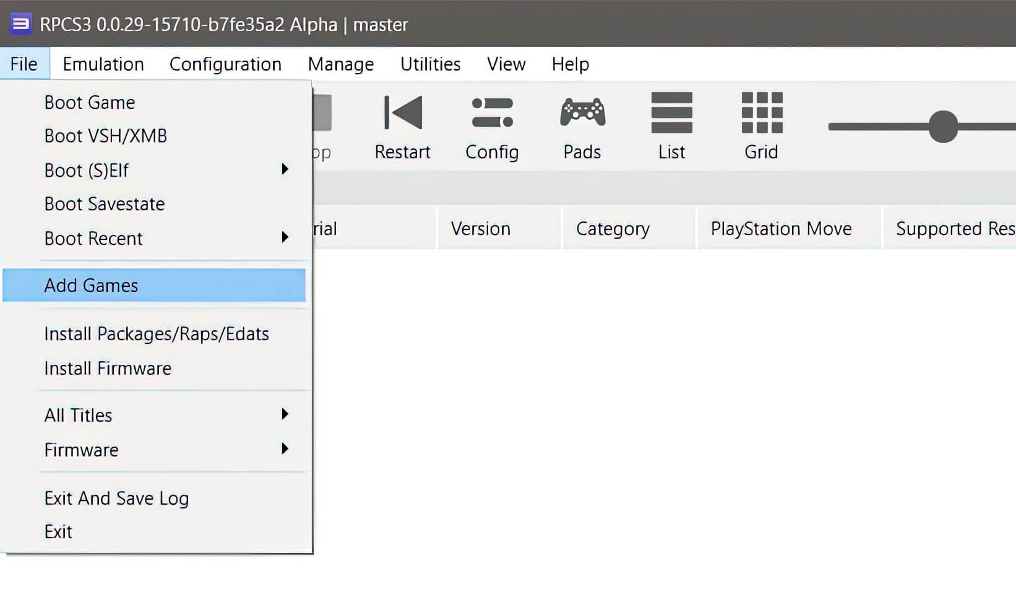This screenshot has width=1016, height=616.
Task: Open the Config toolbar icon
Action: pos(491,124)
